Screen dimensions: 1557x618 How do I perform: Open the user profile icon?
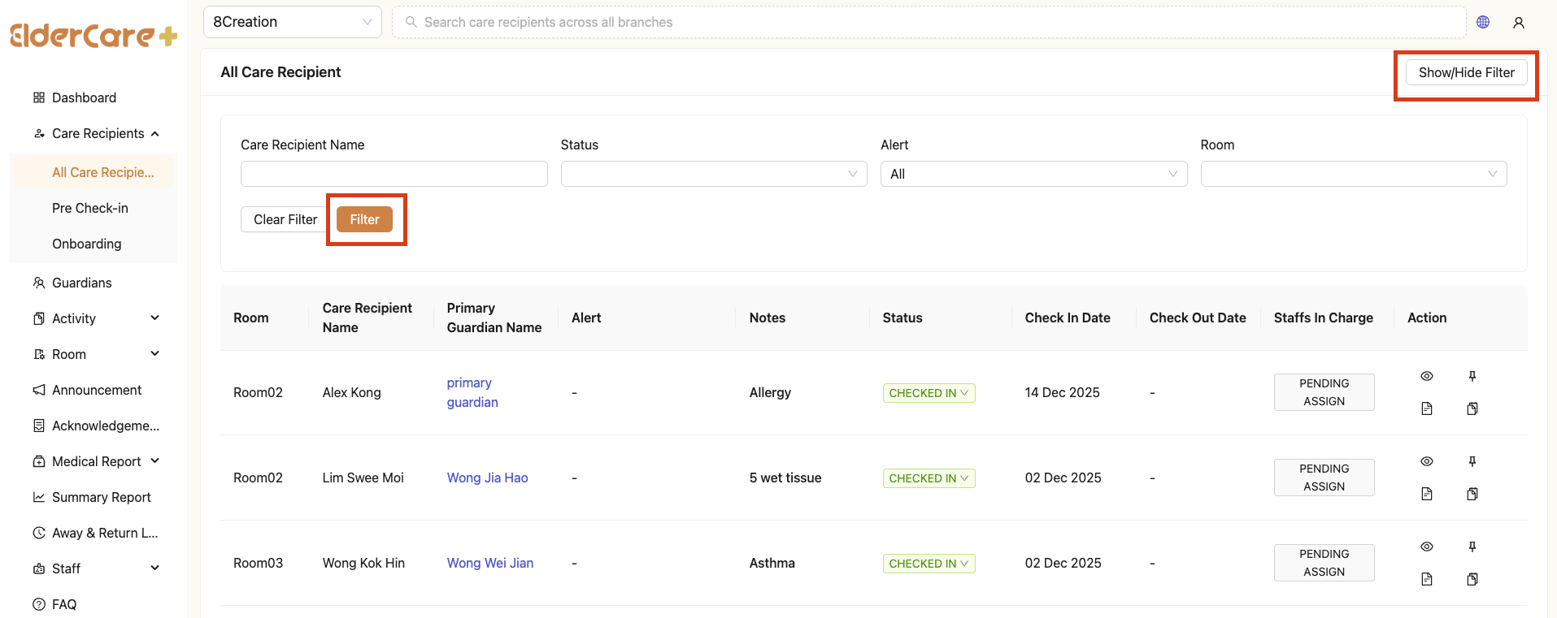pyautogui.click(x=1518, y=23)
